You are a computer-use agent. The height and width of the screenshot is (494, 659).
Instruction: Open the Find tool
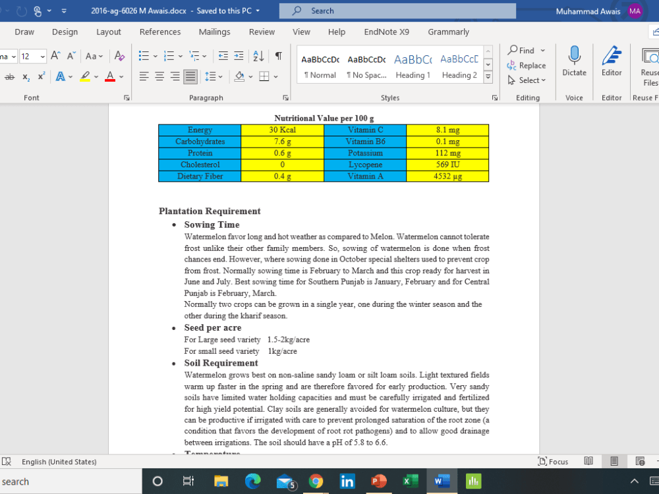(x=521, y=51)
